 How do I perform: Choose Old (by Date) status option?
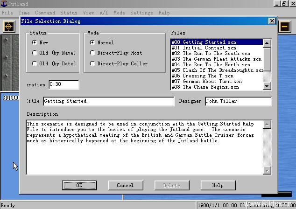pyautogui.click(x=35, y=63)
